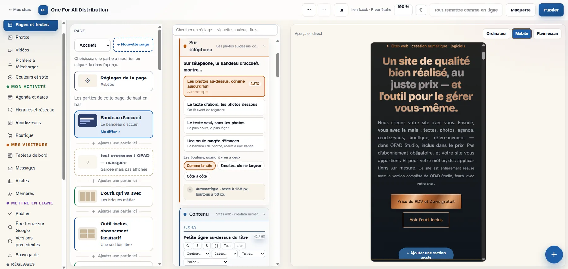Open Tableau de bord grid icon
The image size is (568, 269).
click(x=10, y=155)
